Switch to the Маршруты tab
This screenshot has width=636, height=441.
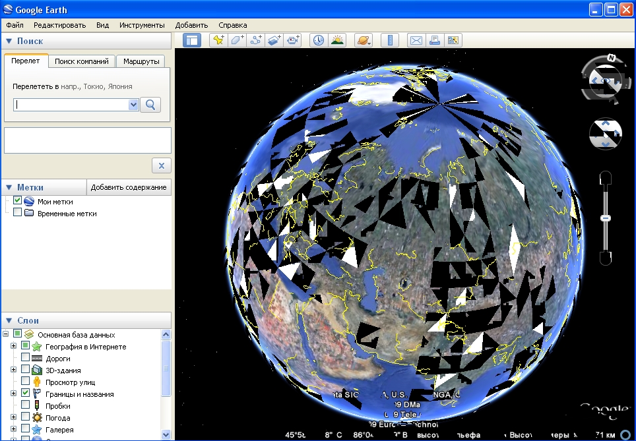point(141,61)
